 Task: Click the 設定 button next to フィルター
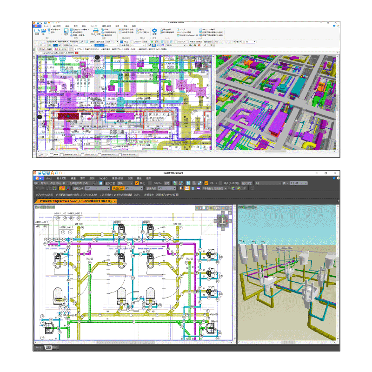166,183
